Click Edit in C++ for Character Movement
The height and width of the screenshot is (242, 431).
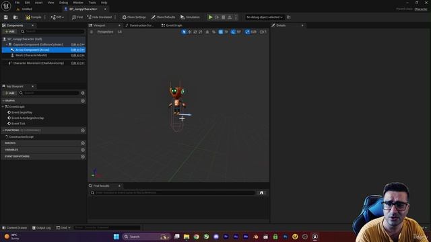coord(78,63)
